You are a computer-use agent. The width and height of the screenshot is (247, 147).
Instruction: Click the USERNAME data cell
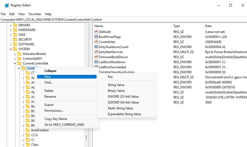point(213,42)
